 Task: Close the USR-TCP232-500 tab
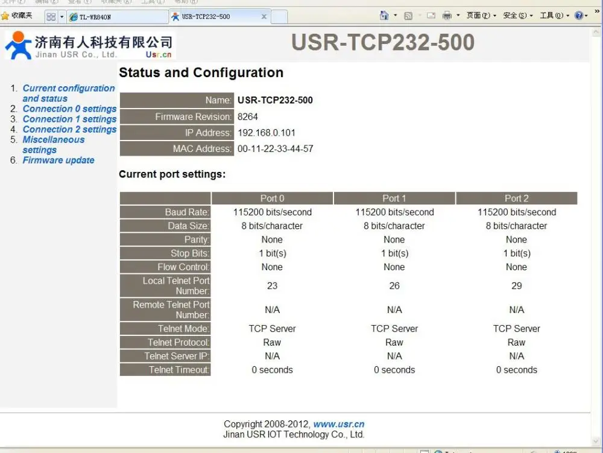coord(264,16)
